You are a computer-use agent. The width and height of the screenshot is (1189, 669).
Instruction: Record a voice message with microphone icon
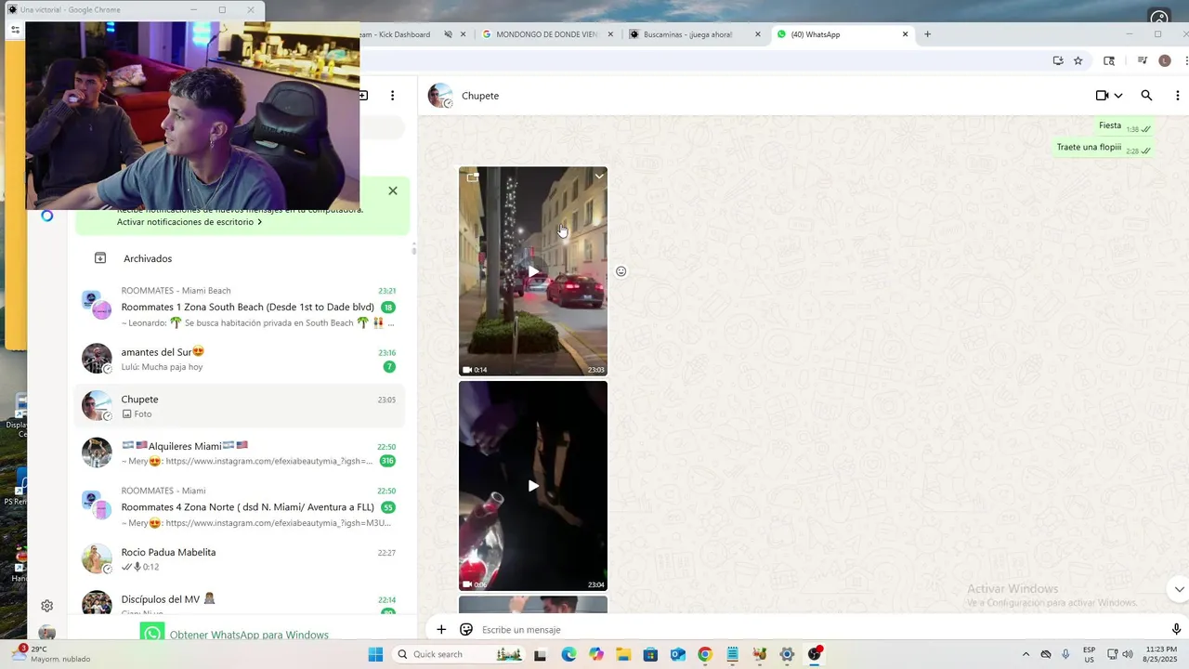(1176, 629)
